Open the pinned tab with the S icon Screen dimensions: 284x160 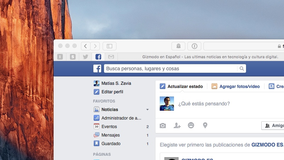(x=73, y=57)
